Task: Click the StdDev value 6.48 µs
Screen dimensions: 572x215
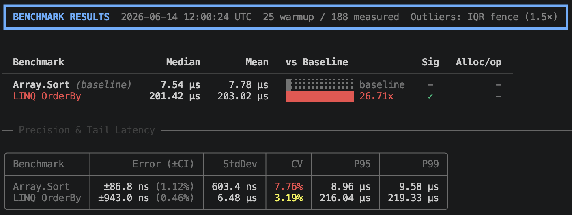Action: (x=237, y=198)
